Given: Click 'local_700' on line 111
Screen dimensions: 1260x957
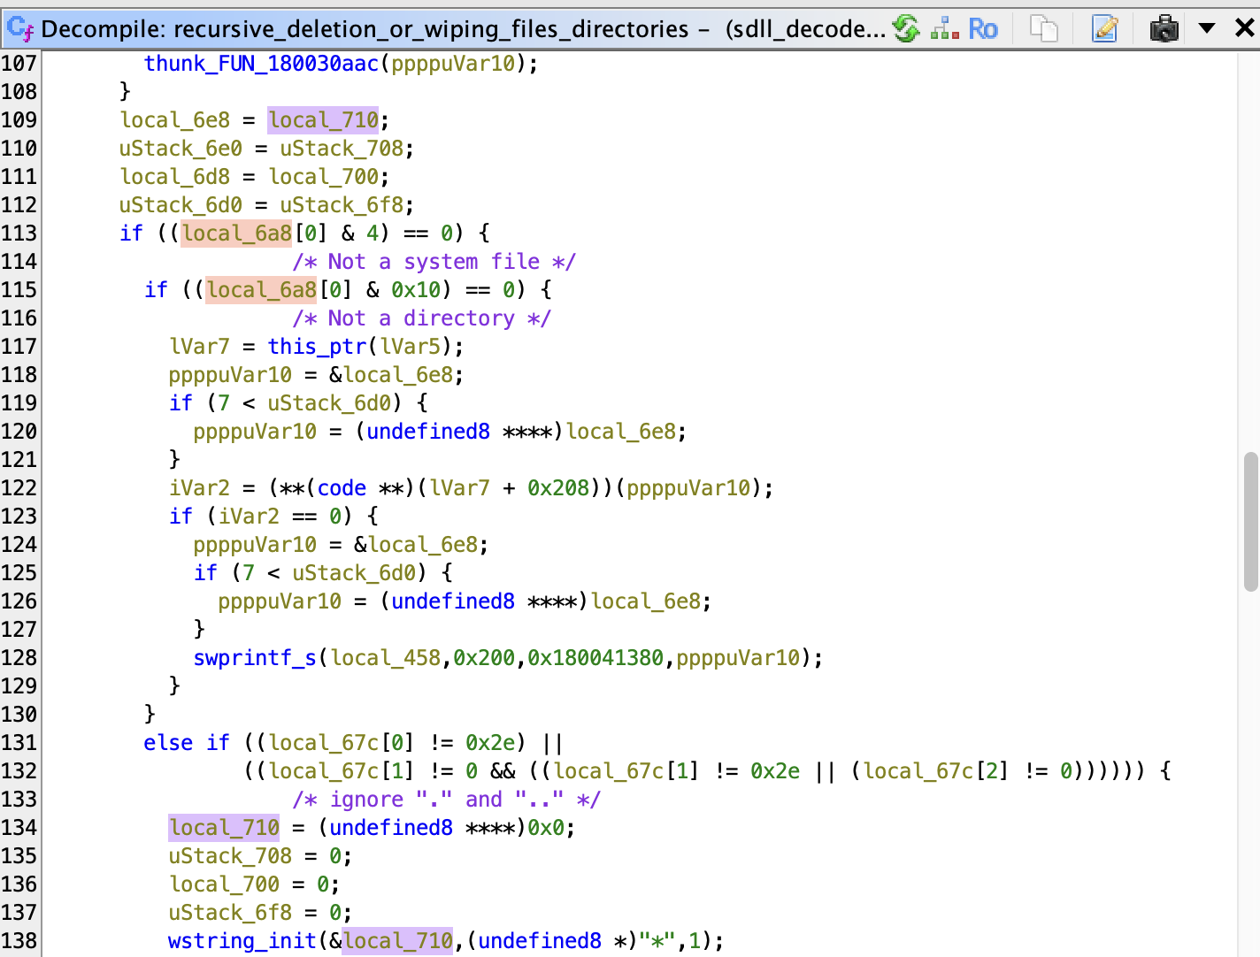Looking at the screenshot, I should point(323,177).
